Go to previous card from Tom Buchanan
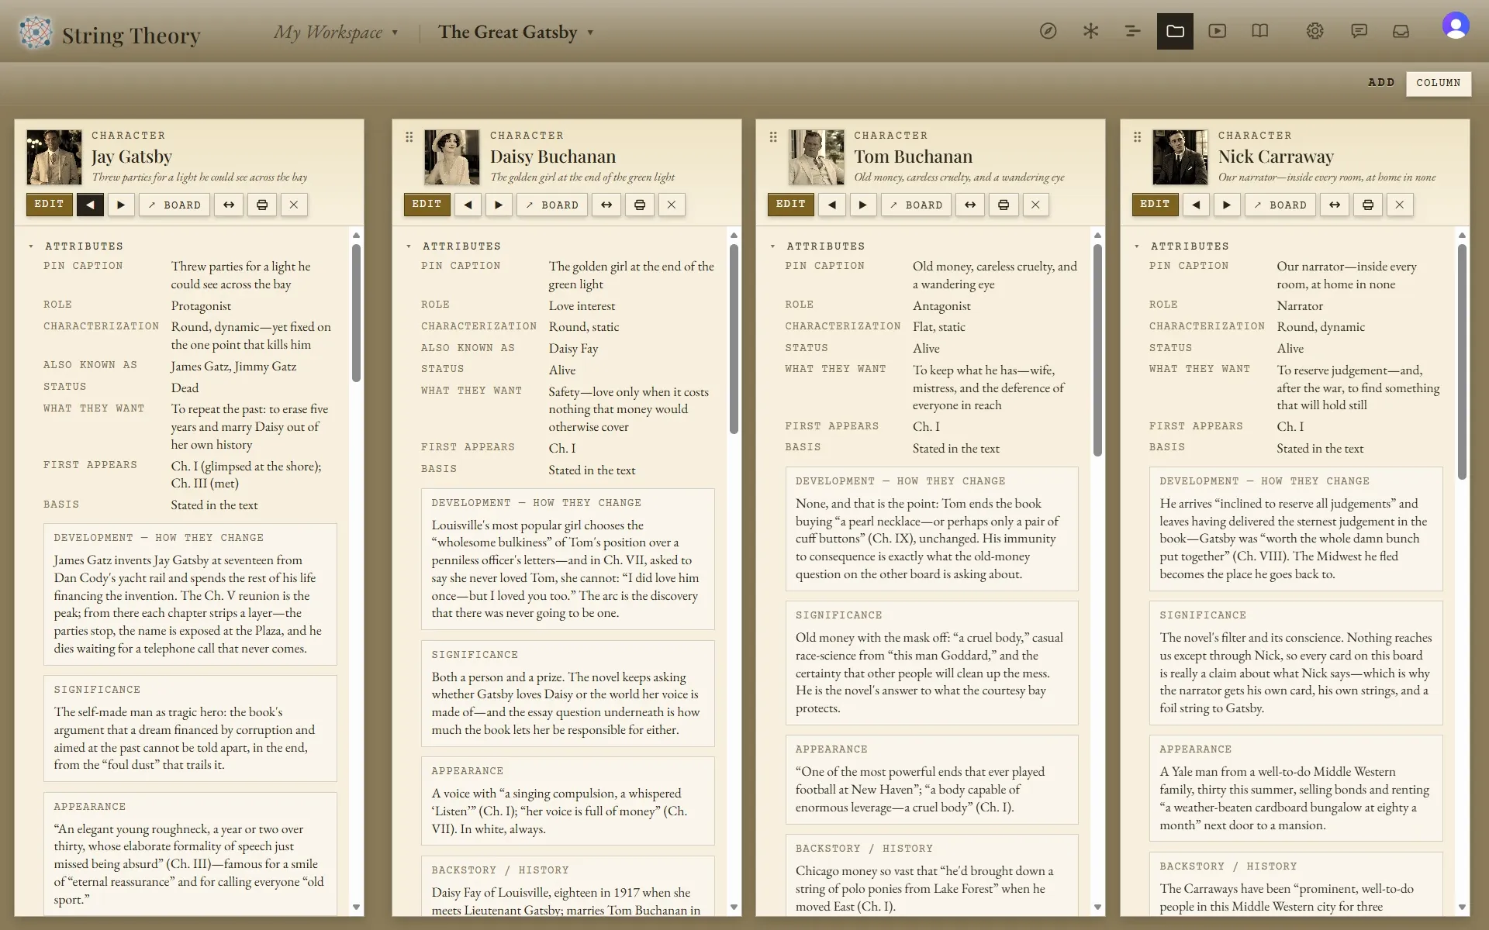This screenshot has height=930, width=1489. (x=832, y=205)
